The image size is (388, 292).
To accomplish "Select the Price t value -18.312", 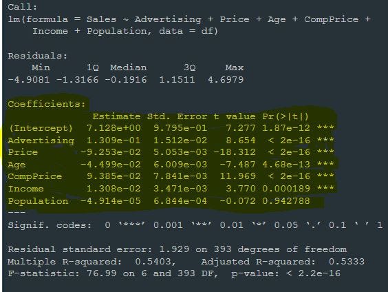I will 235,152.
